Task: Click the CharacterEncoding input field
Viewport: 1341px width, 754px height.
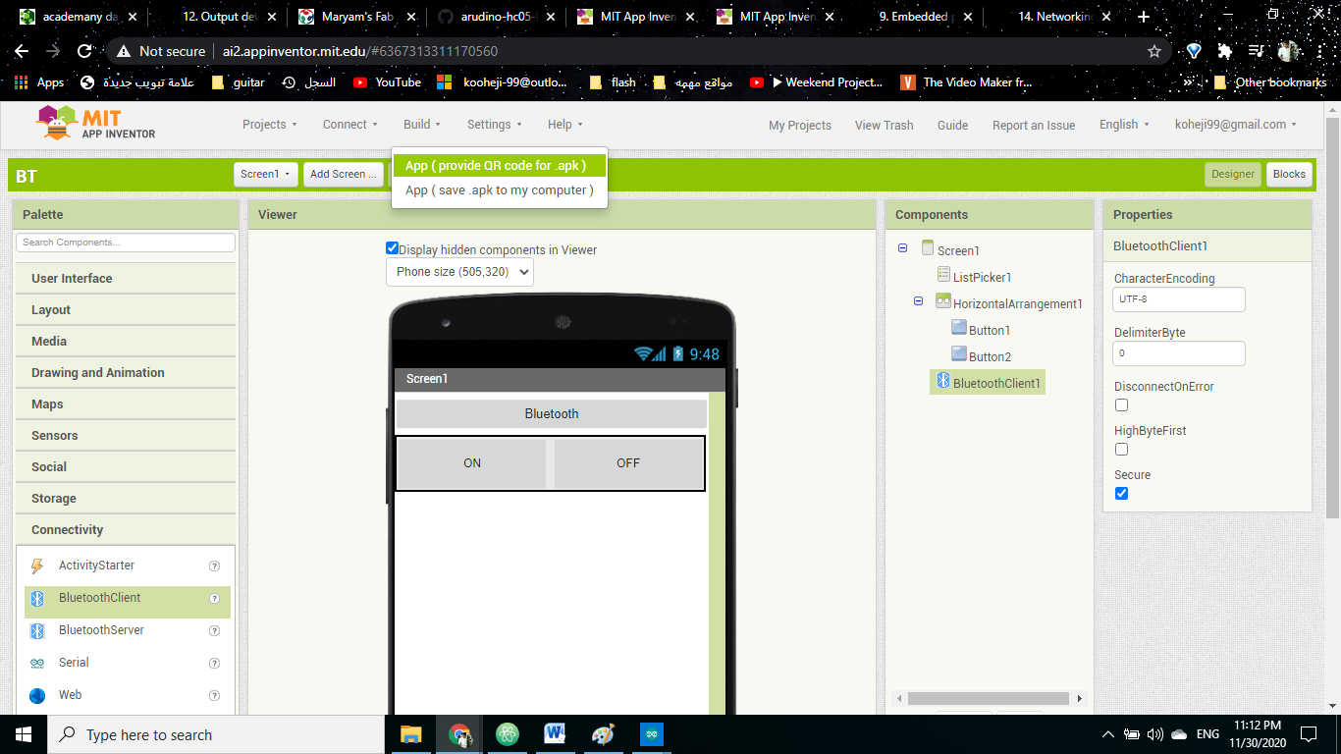Action: [1178, 299]
